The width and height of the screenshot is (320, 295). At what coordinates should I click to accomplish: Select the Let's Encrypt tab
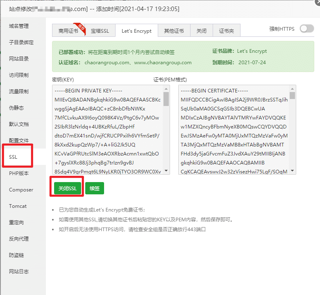[x=136, y=31]
